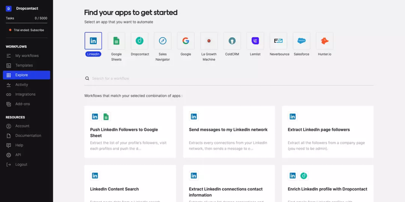405x202 pixels.
Task: Choose La Growth Machine app icon
Action: click(x=209, y=41)
